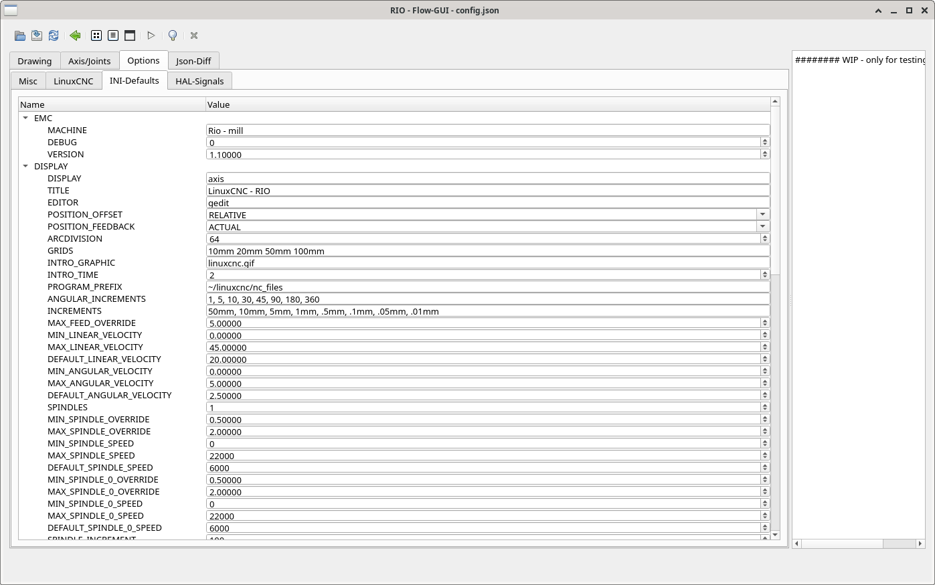
Task: Open the POSITION_FEEDBACK dropdown
Action: (762, 227)
